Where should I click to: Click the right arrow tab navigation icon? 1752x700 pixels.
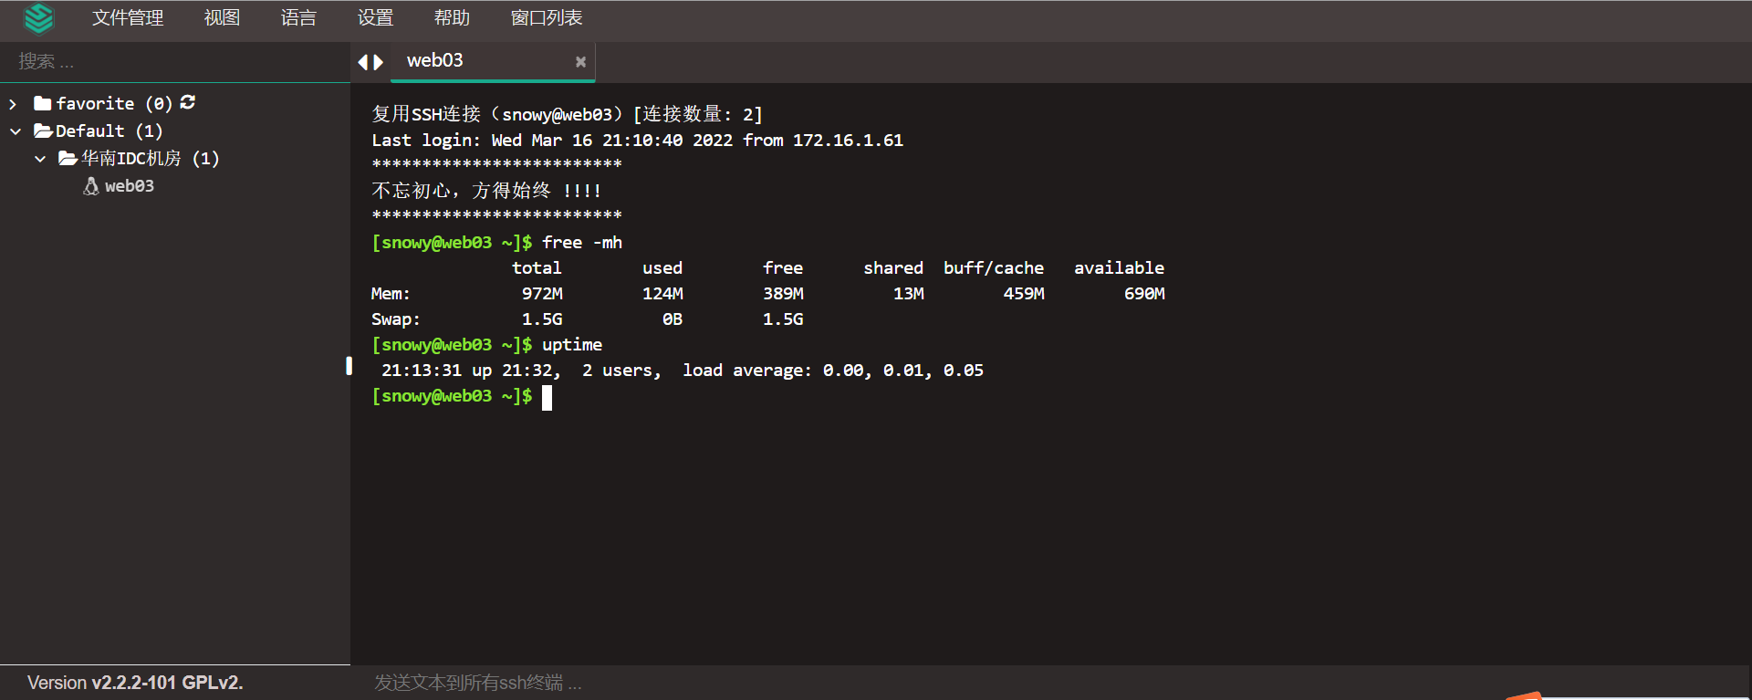pos(379,62)
